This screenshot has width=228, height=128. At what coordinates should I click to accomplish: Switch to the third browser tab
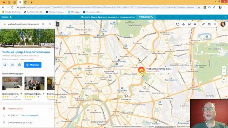(15, 2)
